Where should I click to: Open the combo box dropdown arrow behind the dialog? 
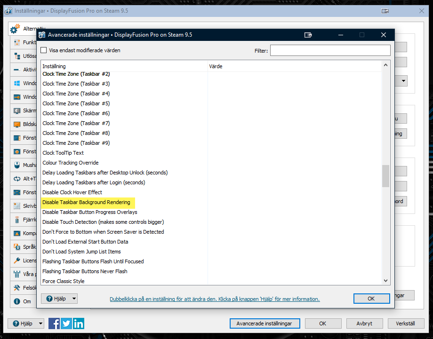[403, 81]
